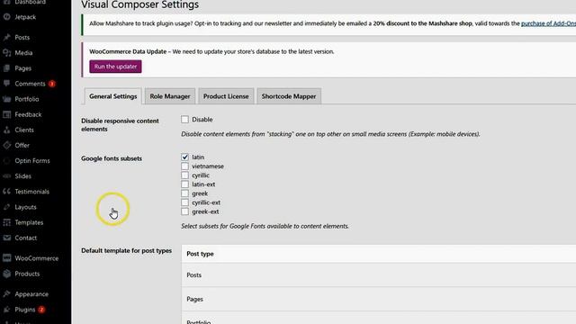Image resolution: width=576 pixels, height=324 pixels.
Task: Click the Plugins update count badge
Action: point(41,310)
